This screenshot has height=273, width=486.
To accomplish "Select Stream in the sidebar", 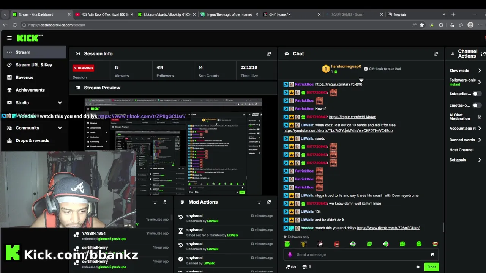I will click(35, 52).
